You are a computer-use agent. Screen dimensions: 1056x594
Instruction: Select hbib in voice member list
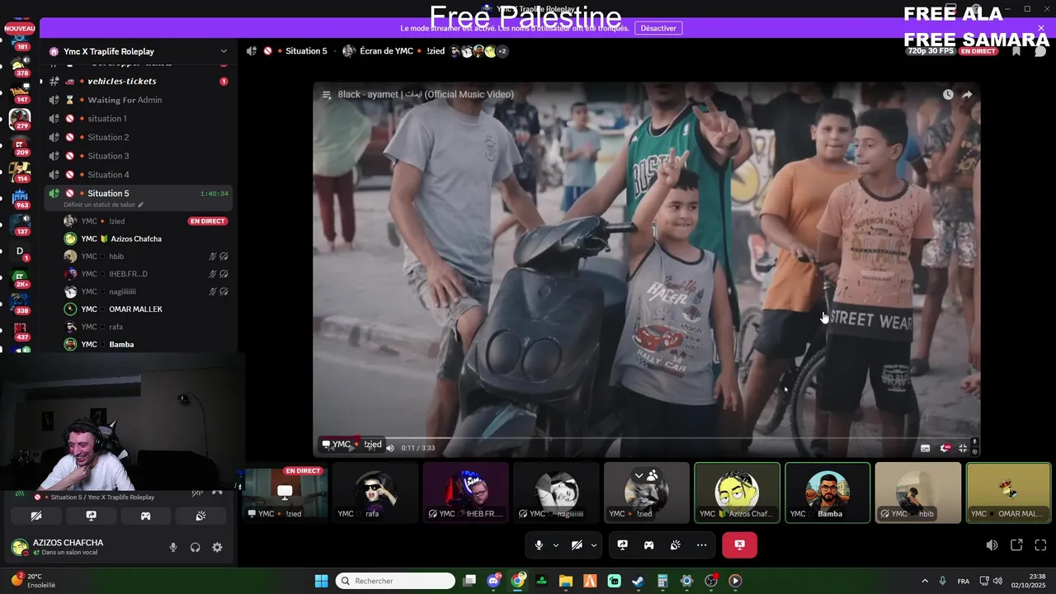coord(145,257)
